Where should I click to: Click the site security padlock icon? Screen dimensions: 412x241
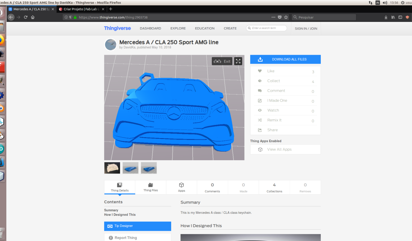75,17
